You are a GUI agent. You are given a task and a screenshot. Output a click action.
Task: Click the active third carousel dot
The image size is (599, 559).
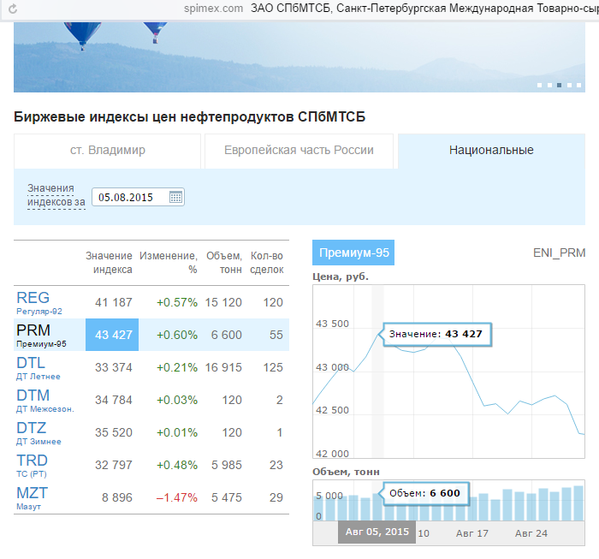[560, 86]
